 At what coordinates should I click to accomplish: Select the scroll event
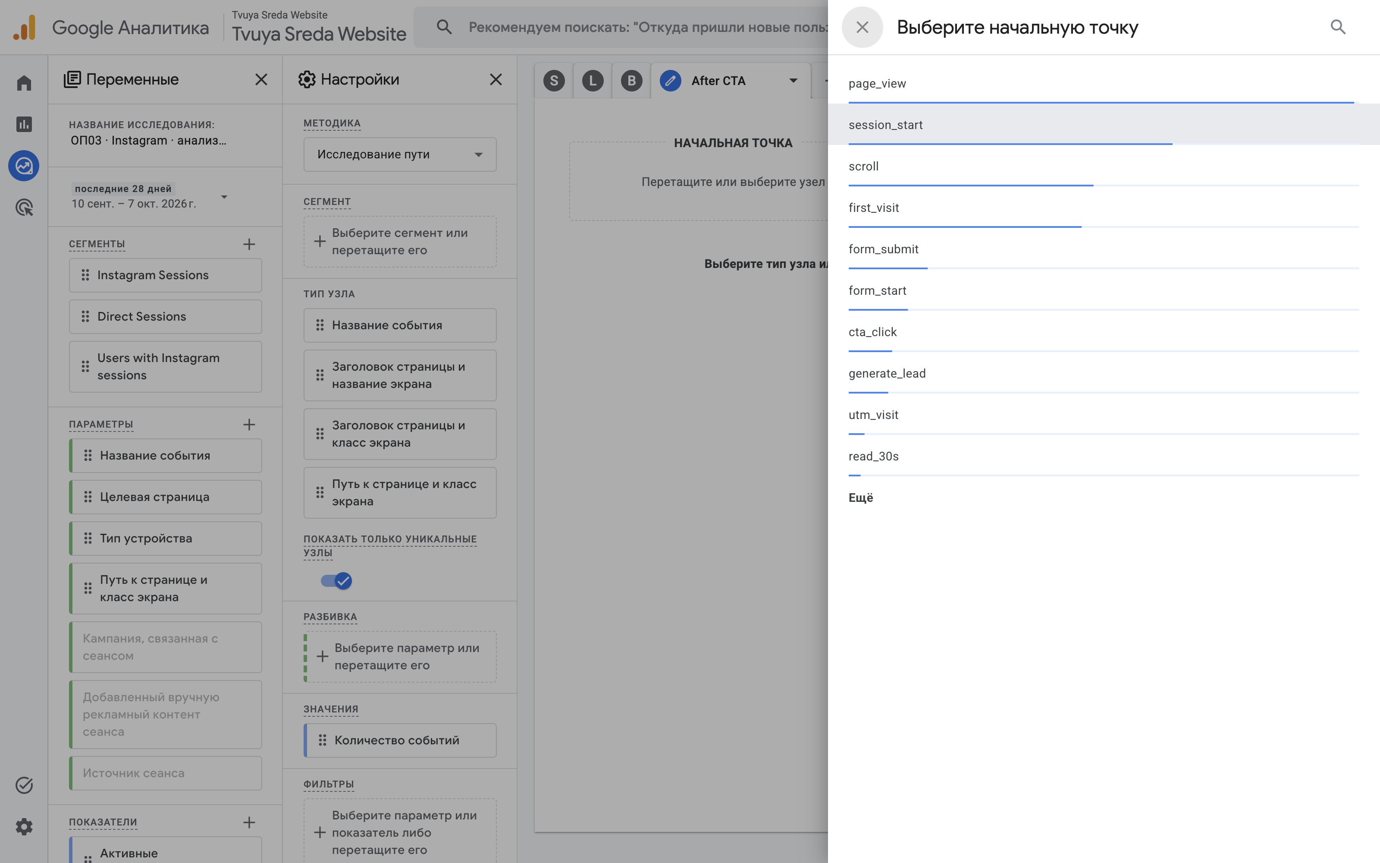(1104, 166)
